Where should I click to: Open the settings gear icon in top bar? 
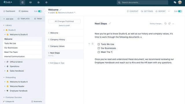pos(46,2)
